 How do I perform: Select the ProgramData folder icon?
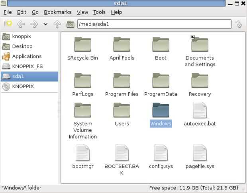point(161,81)
